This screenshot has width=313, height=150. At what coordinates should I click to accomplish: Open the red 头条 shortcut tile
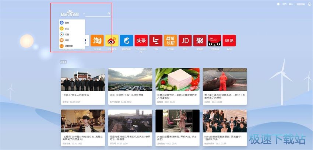click(141, 41)
